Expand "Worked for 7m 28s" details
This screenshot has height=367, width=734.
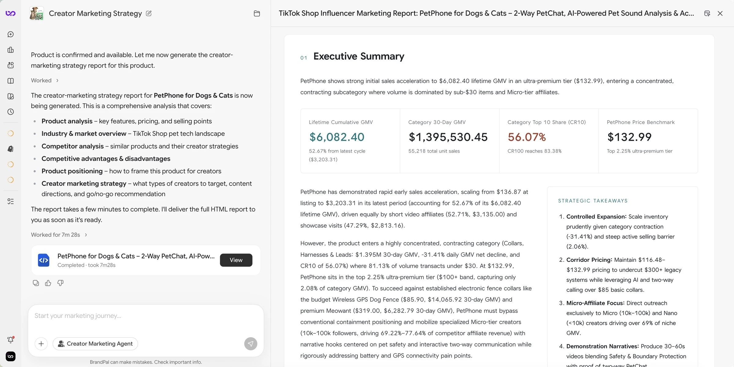pos(59,235)
